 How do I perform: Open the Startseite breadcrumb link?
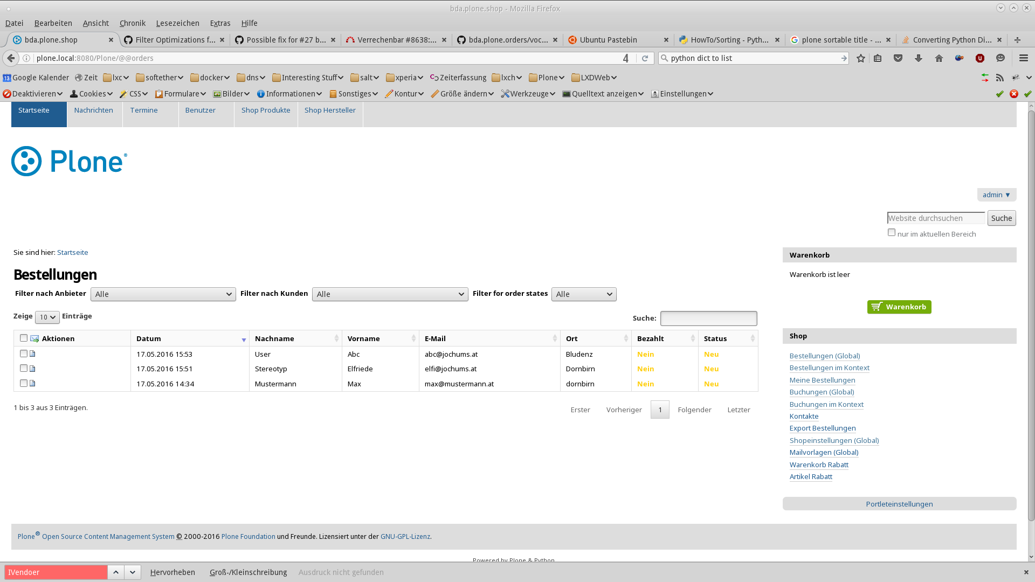point(72,252)
